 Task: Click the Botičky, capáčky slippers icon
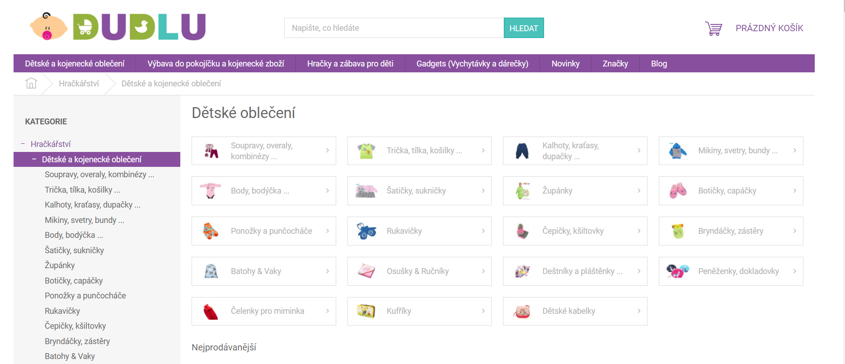[678, 191]
